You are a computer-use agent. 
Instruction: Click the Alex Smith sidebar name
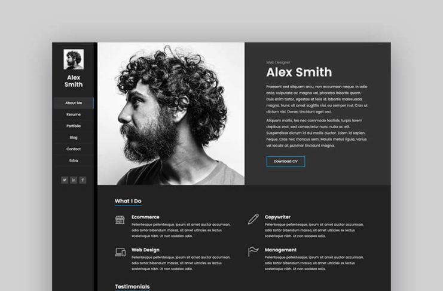(x=74, y=81)
